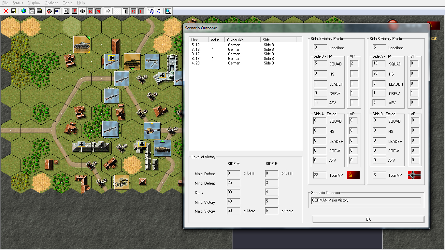Image resolution: width=445 pixels, height=250 pixels.
Task: Click the Hex column header
Action: click(199, 40)
